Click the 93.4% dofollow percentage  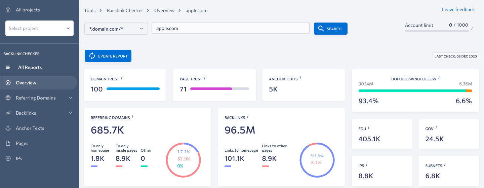[x=368, y=101]
